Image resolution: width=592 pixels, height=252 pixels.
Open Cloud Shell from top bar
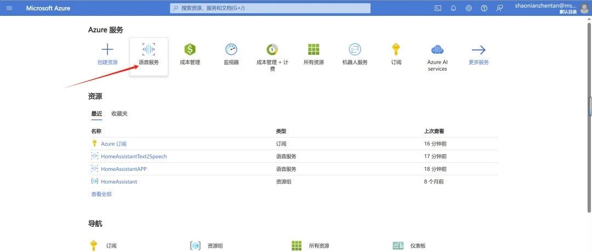438,8
